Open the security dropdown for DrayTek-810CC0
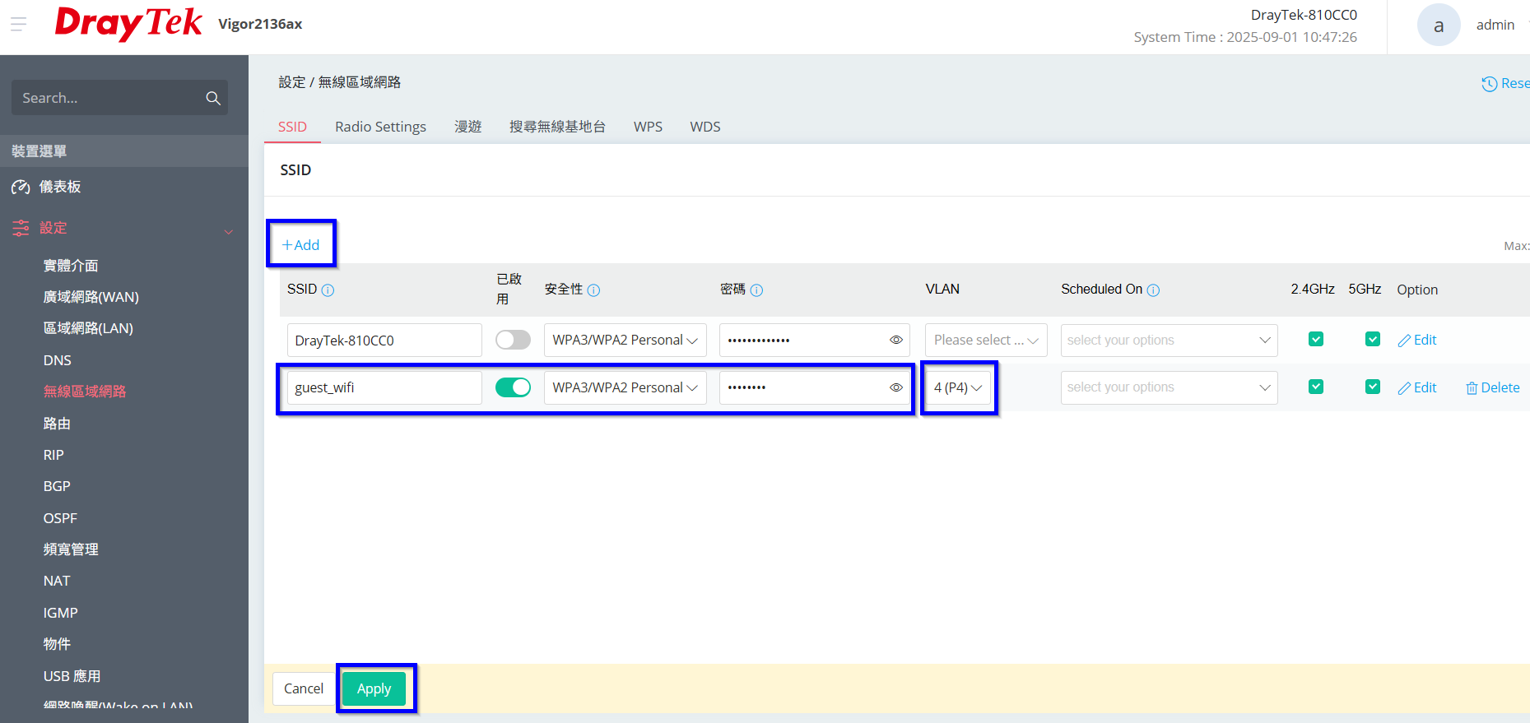Viewport: 1530px width, 723px height. [x=625, y=340]
